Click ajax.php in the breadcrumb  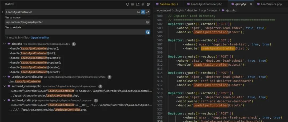231,10
